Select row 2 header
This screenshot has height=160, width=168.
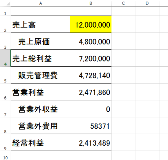(5, 24)
